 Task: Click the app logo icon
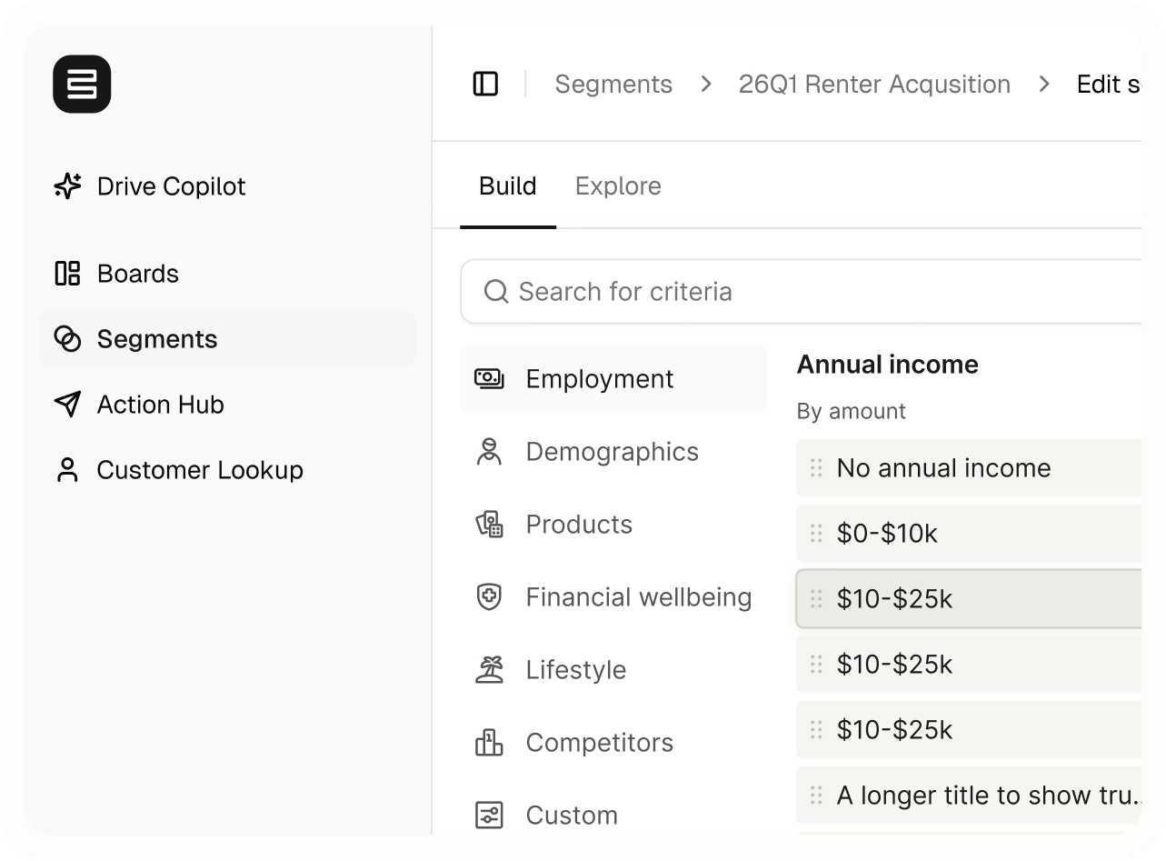[82, 85]
